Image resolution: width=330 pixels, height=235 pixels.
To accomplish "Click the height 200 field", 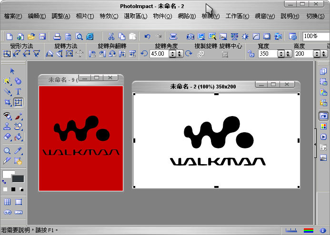I will [x=303, y=54].
